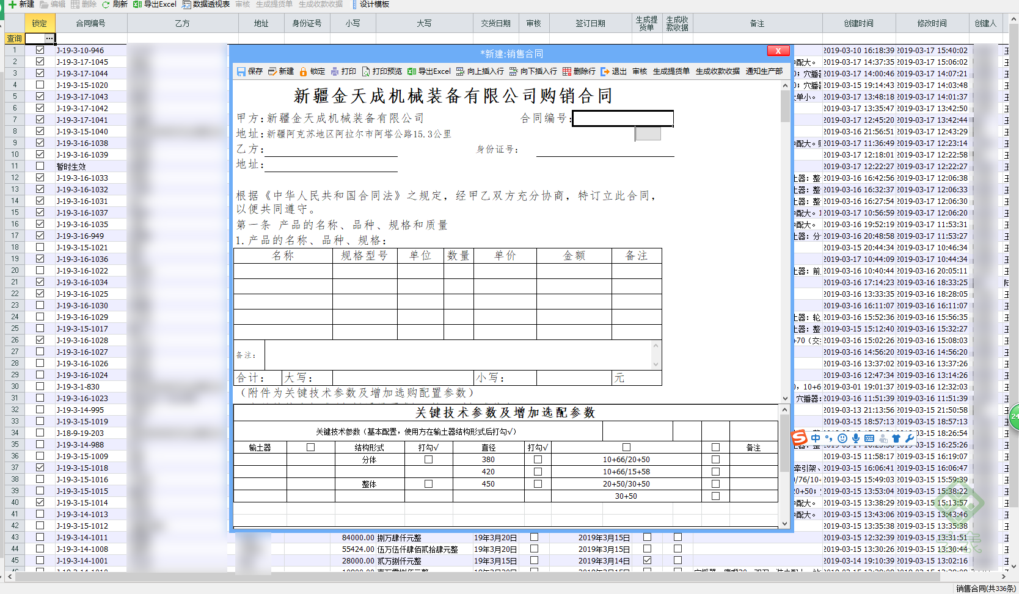Viewport: 1019px width, 594px height.
Task: Click the 打印预览 print preview icon
Action: (x=366, y=71)
